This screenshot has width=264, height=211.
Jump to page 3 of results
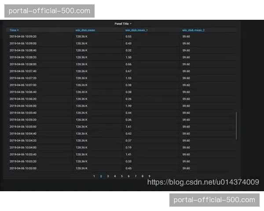pyautogui.click(x=108, y=176)
